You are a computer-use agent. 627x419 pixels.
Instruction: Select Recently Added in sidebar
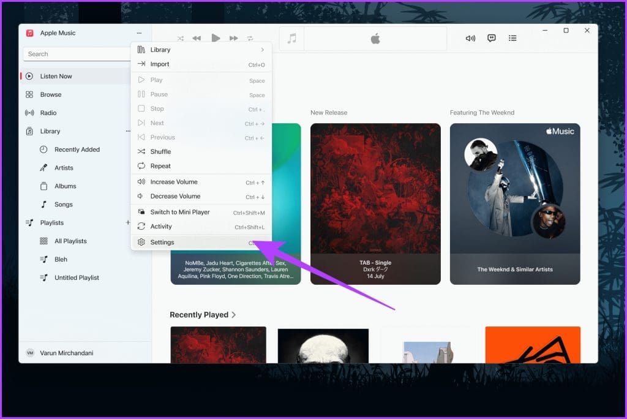coord(77,149)
